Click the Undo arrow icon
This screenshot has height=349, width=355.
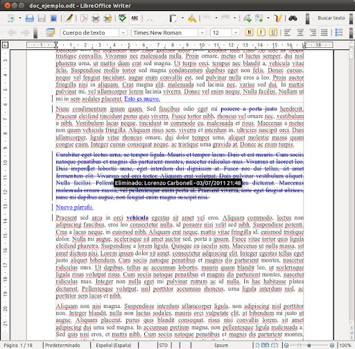(x=207, y=17)
